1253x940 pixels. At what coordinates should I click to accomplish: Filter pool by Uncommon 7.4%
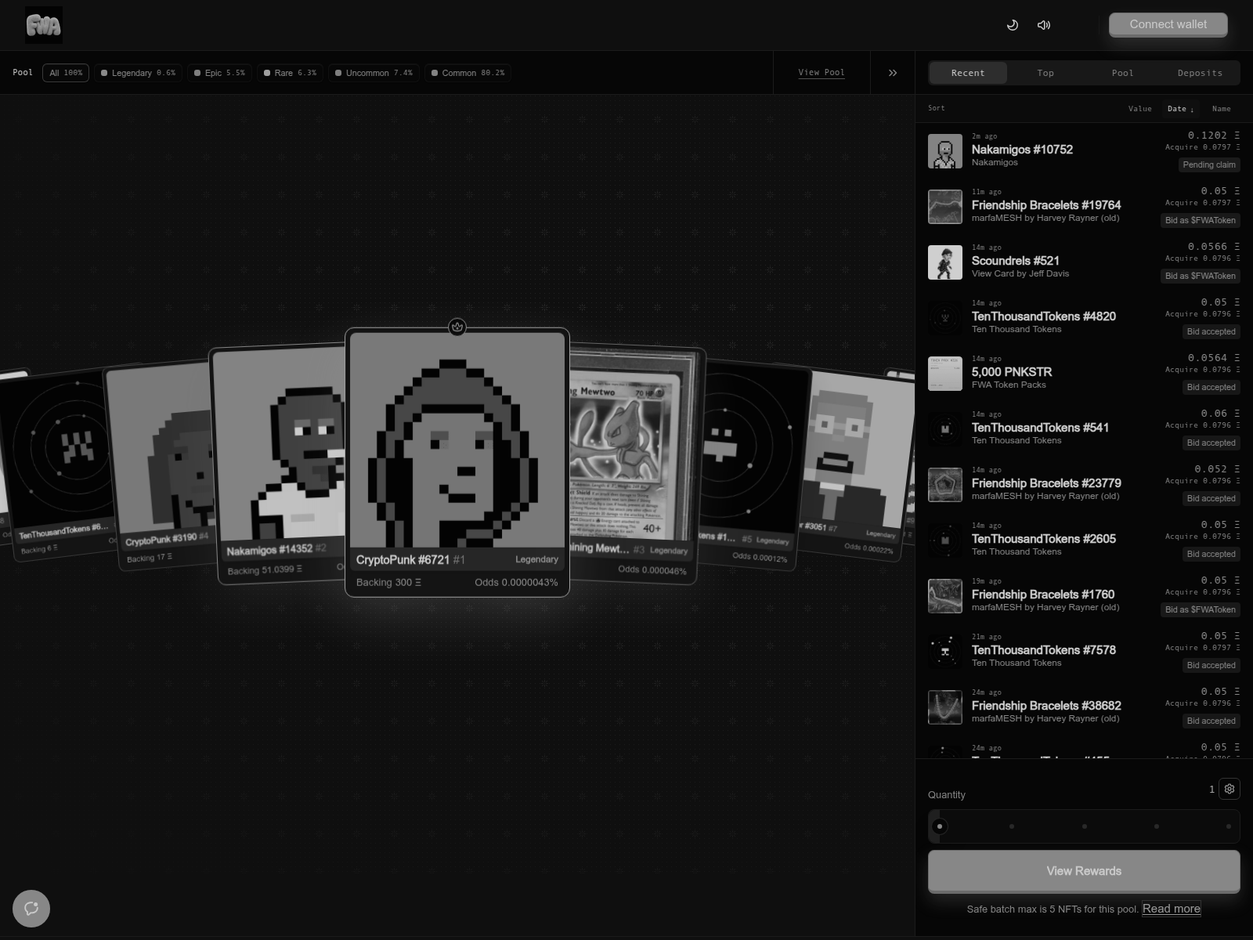click(374, 73)
